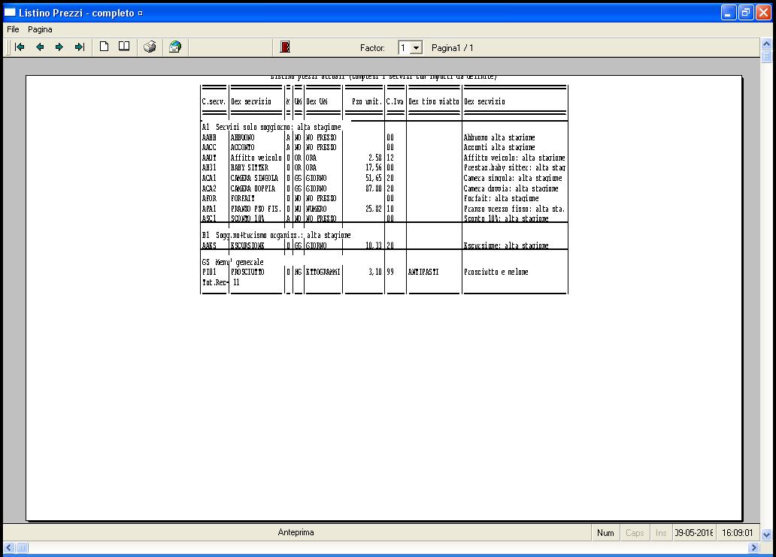776x557 pixels.
Task: Click the globe export icon in toolbar
Action: click(x=174, y=47)
